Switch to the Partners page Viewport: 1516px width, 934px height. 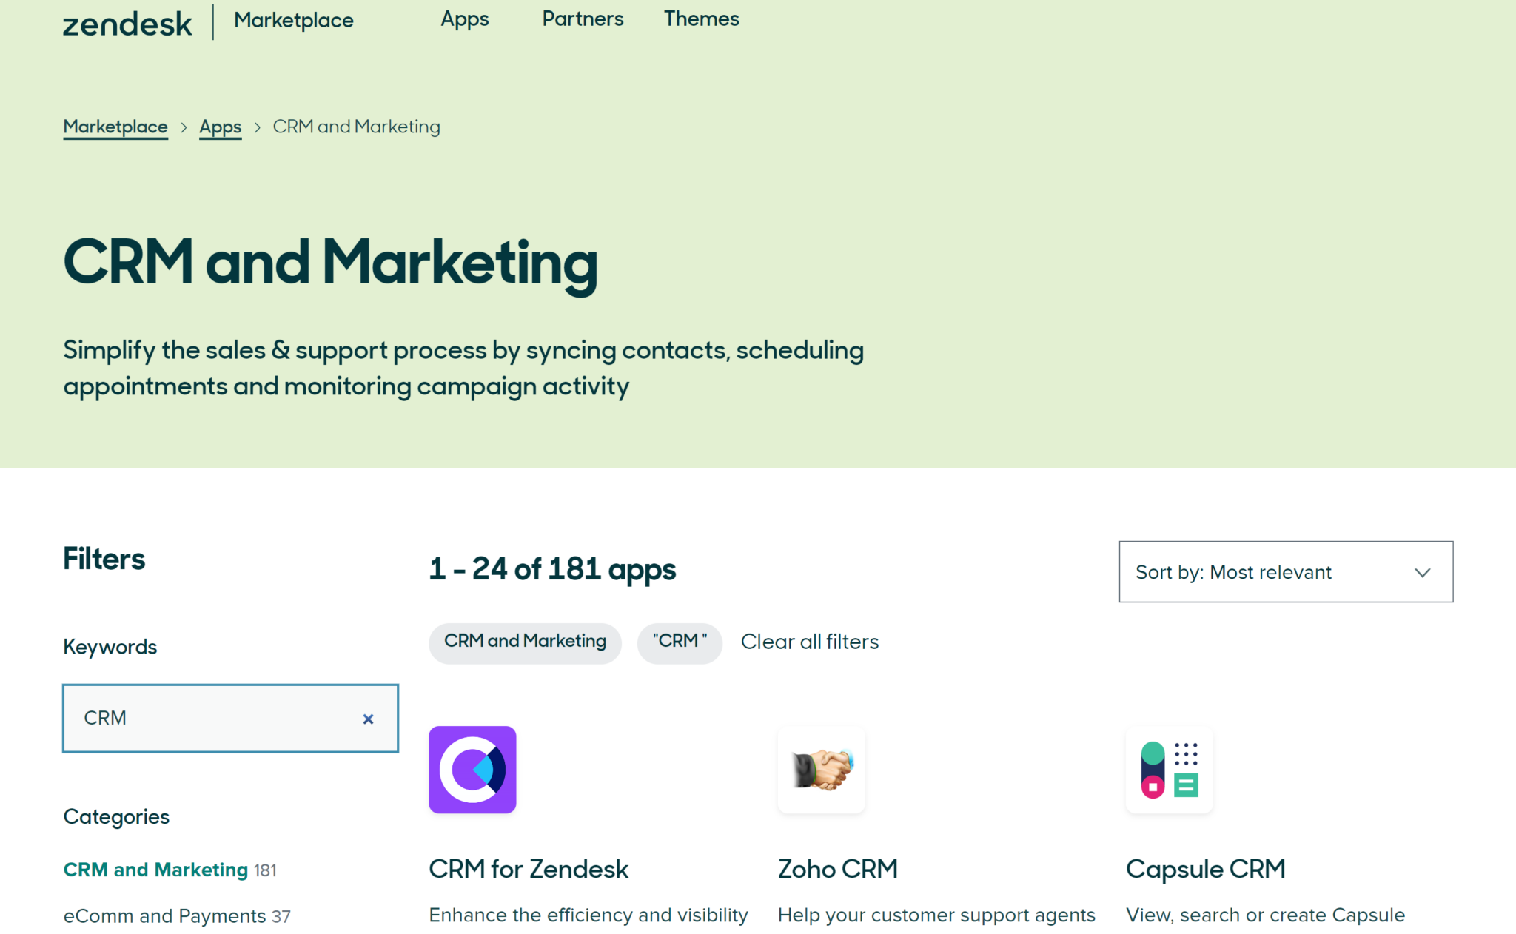(582, 19)
